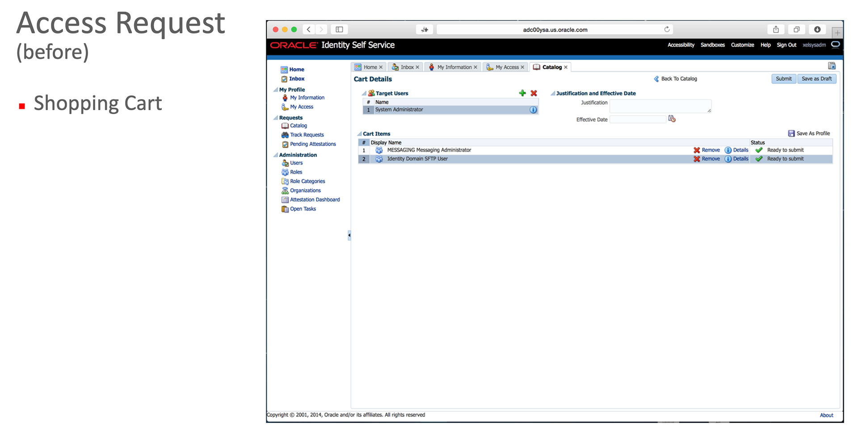Open the Safari downloads icon
The image size is (858, 435).
pyautogui.click(x=817, y=29)
